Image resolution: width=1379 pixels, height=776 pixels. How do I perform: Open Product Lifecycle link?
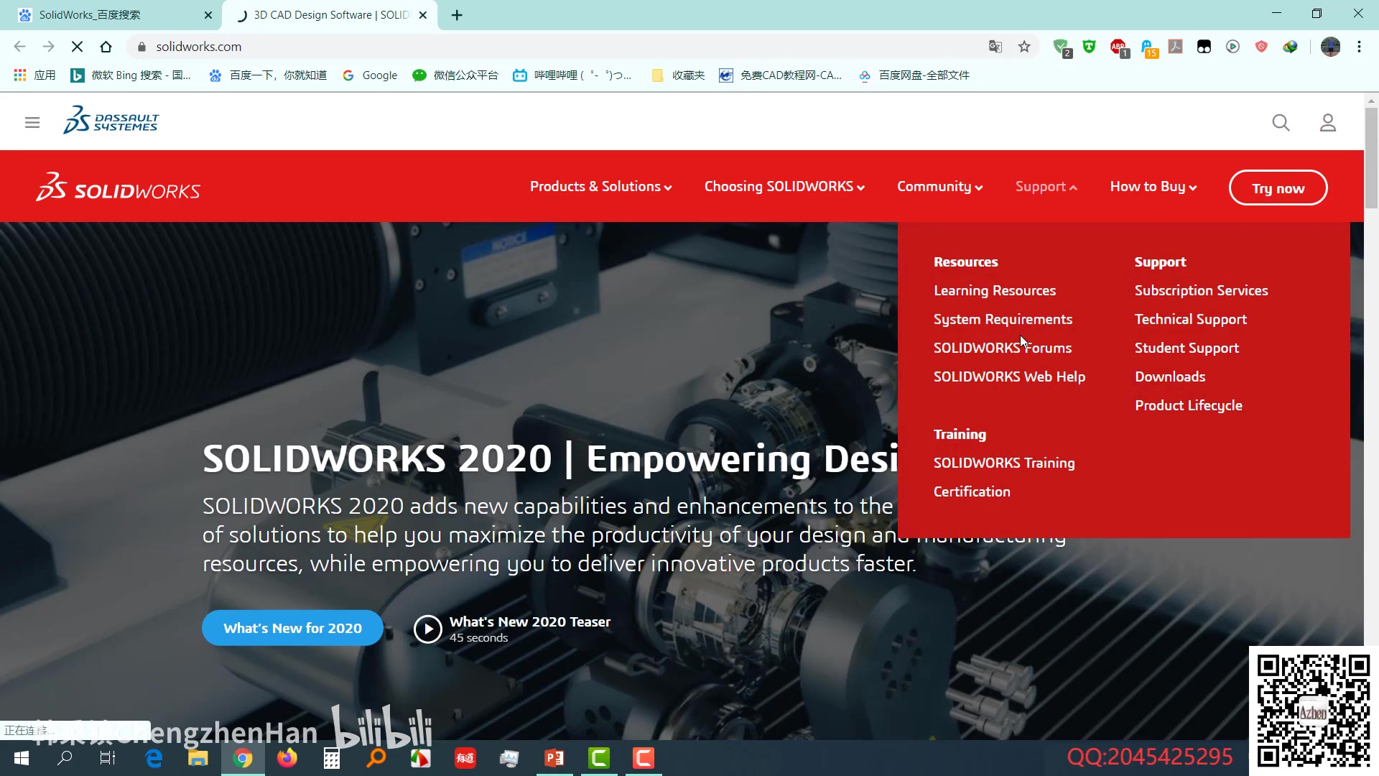click(x=1188, y=406)
